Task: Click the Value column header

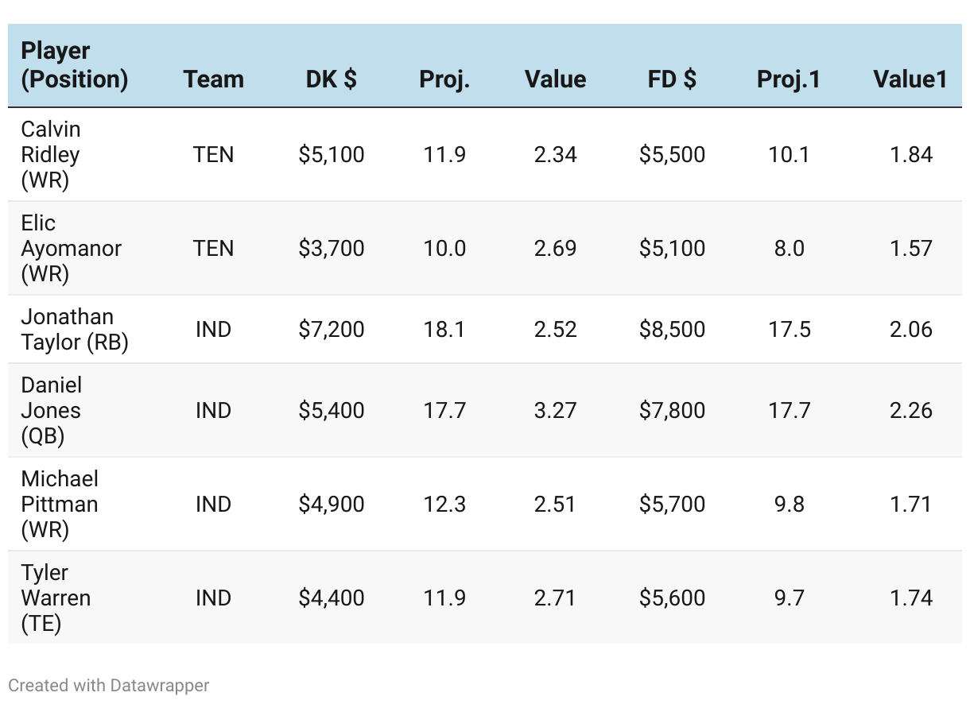Action: pyautogui.click(x=555, y=79)
